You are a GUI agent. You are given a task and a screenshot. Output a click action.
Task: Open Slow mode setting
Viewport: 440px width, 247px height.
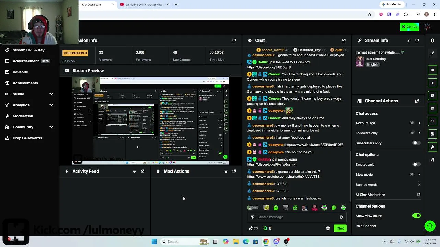(388, 174)
